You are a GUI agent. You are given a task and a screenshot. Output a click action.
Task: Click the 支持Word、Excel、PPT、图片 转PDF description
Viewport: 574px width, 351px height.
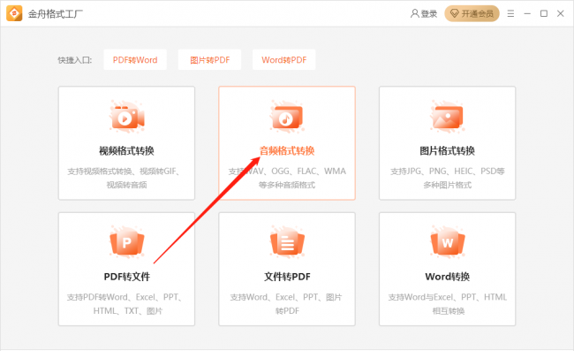click(287, 304)
